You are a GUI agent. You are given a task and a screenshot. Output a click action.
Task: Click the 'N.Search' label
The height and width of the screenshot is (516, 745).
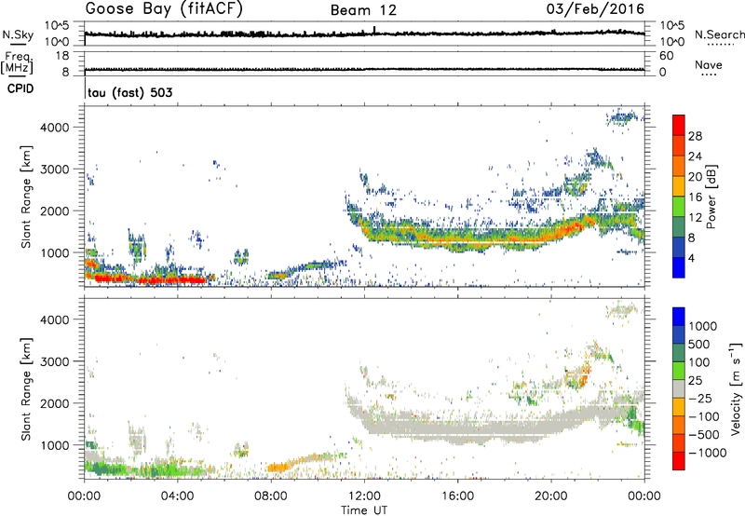pyautogui.click(x=719, y=34)
